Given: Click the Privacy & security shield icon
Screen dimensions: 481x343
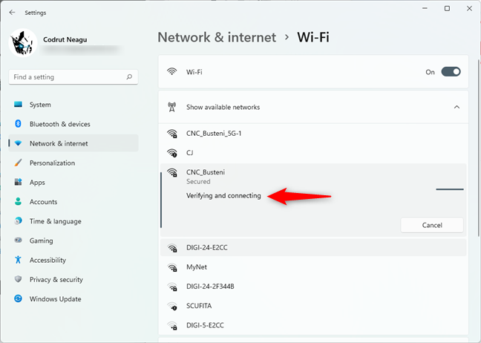Looking at the screenshot, I should [18, 279].
